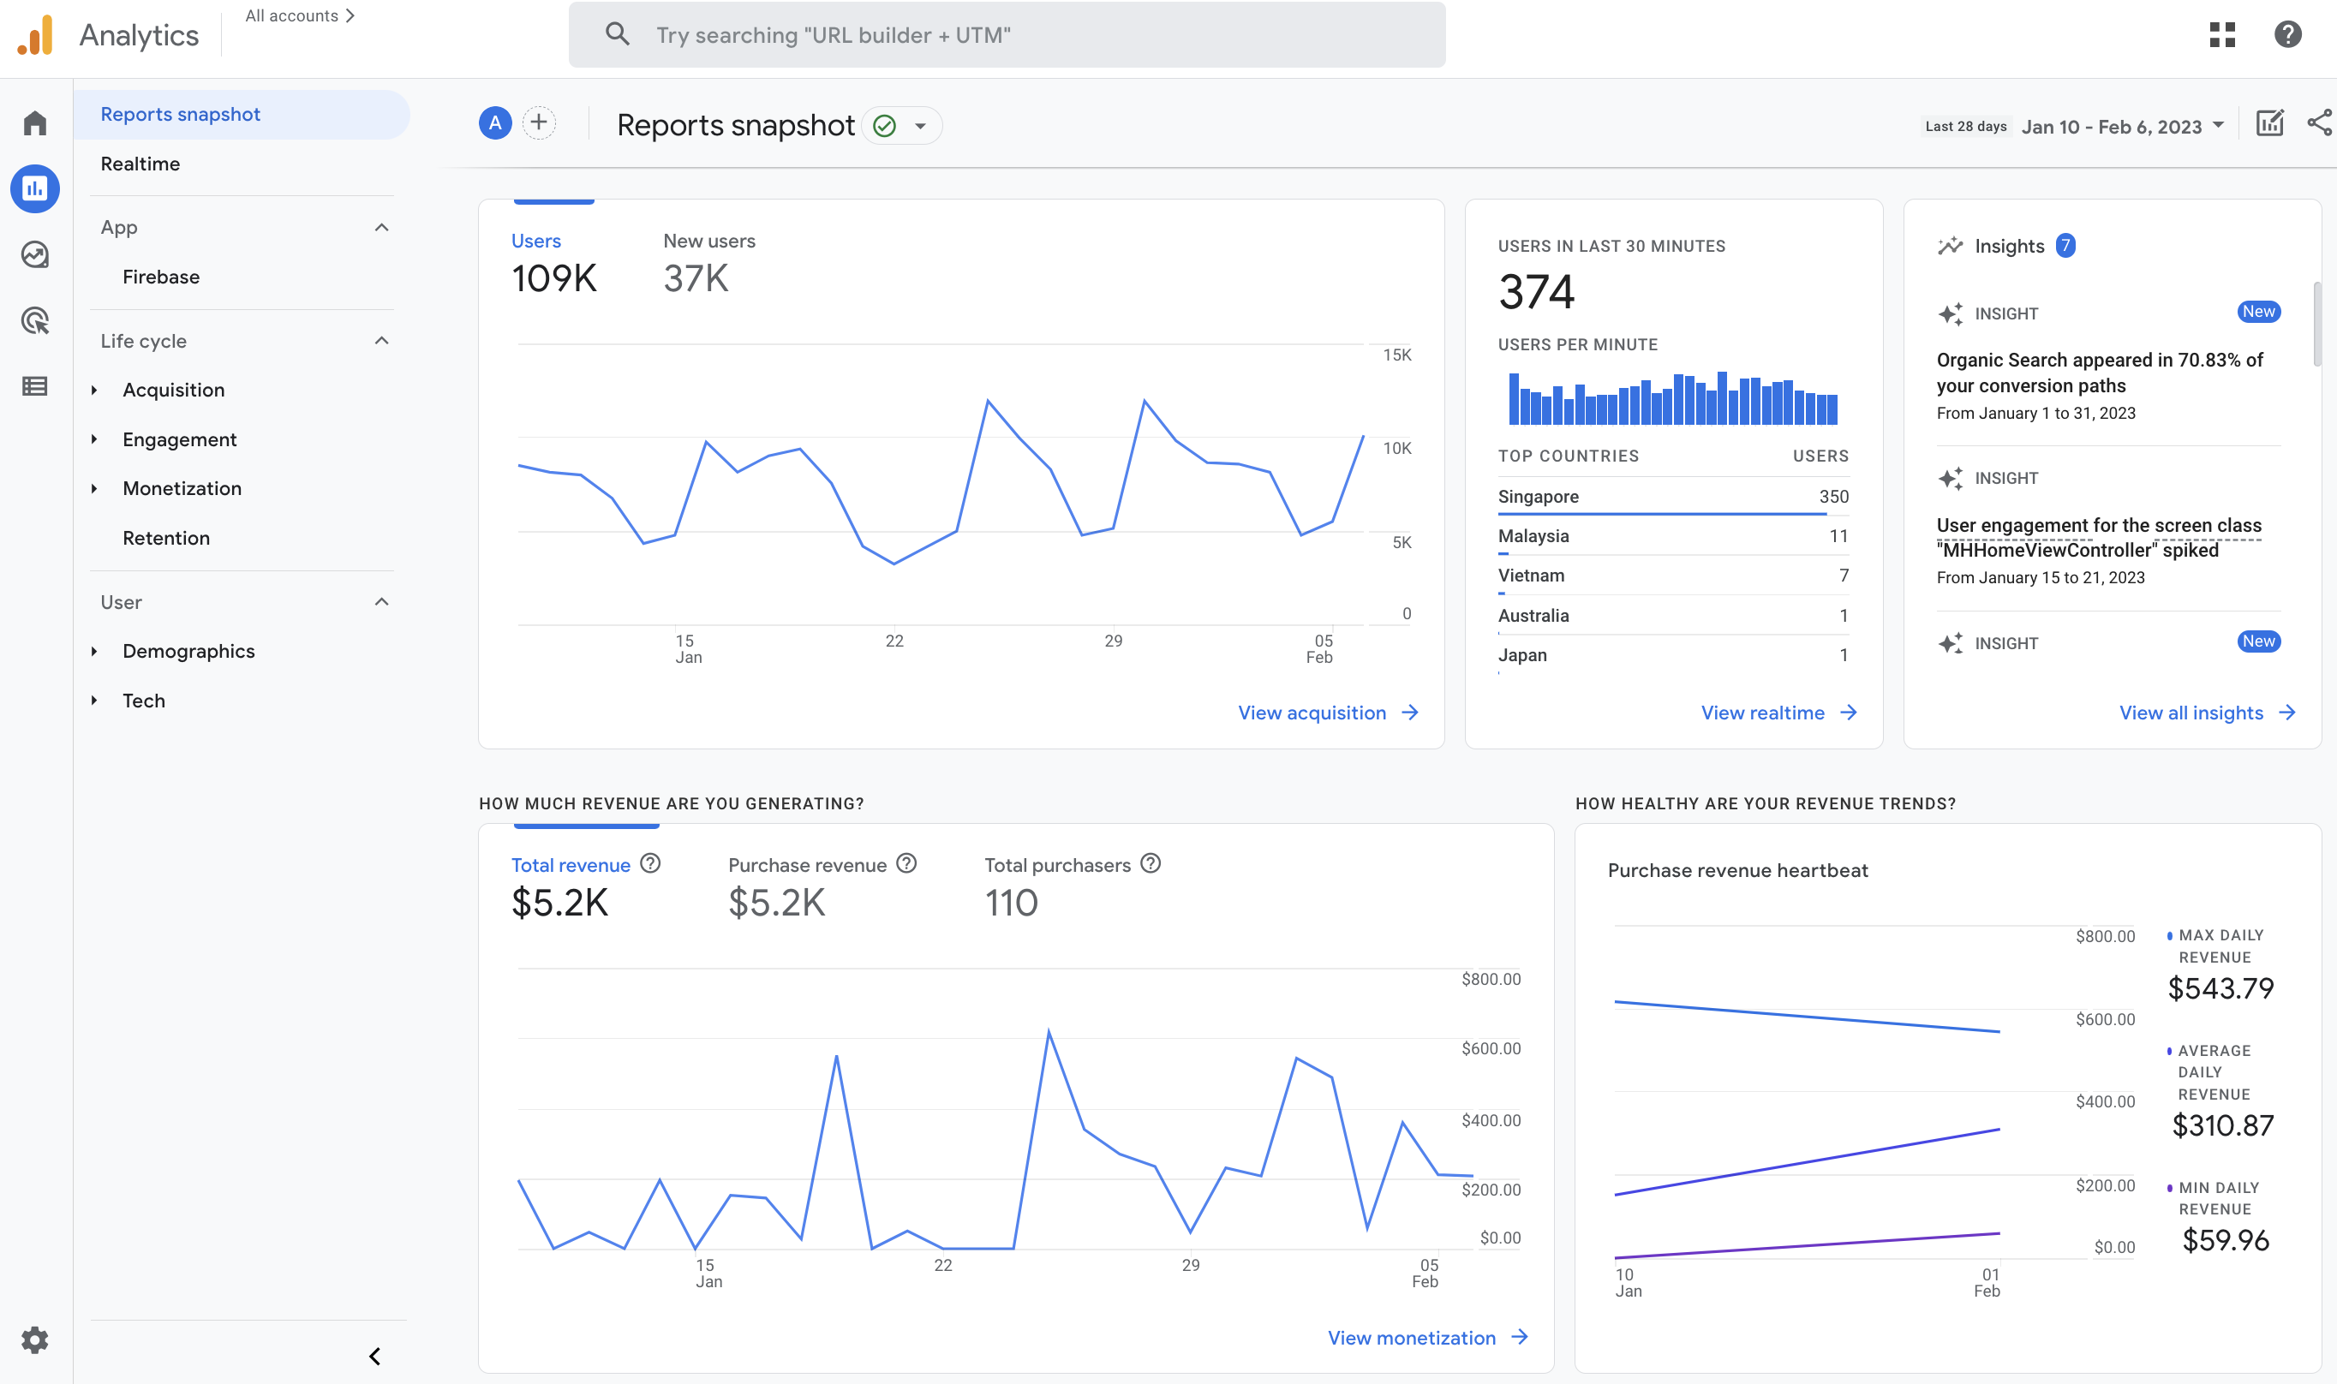Image resolution: width=2337 pixels, height=1384 pixels.
Task: Click the All Users segment 'A' badge
Action: [x=495, y=123]
